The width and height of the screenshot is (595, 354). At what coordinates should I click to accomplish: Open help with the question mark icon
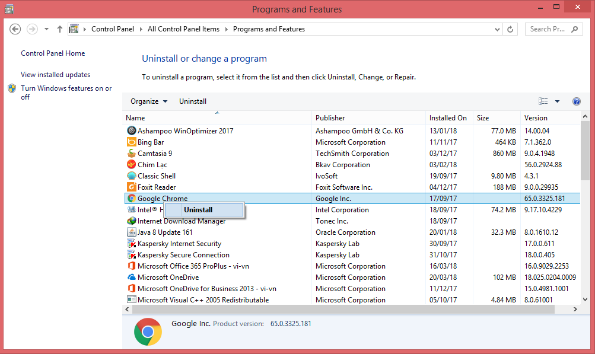coord(576,101)
